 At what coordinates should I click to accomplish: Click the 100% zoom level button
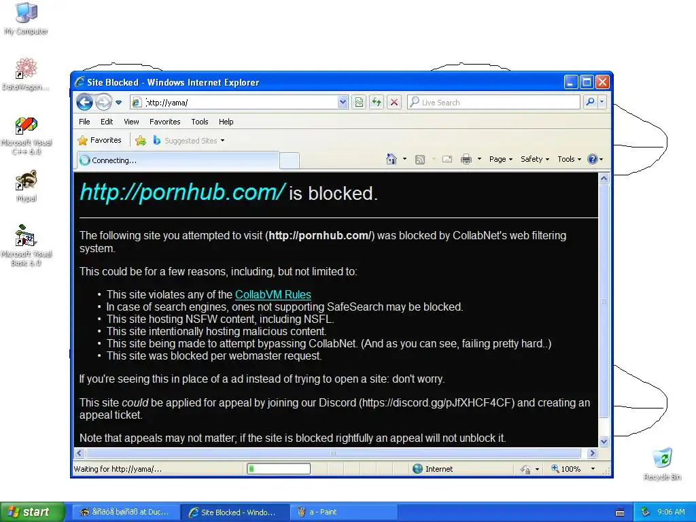coord(566,469)
